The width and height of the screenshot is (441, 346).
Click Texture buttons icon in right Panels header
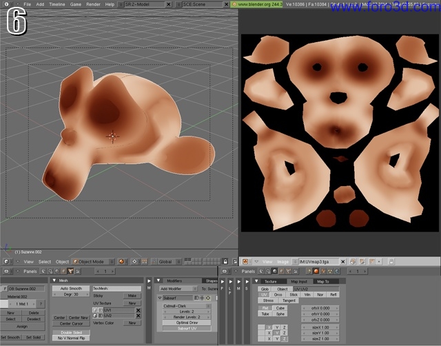point(323,271)
